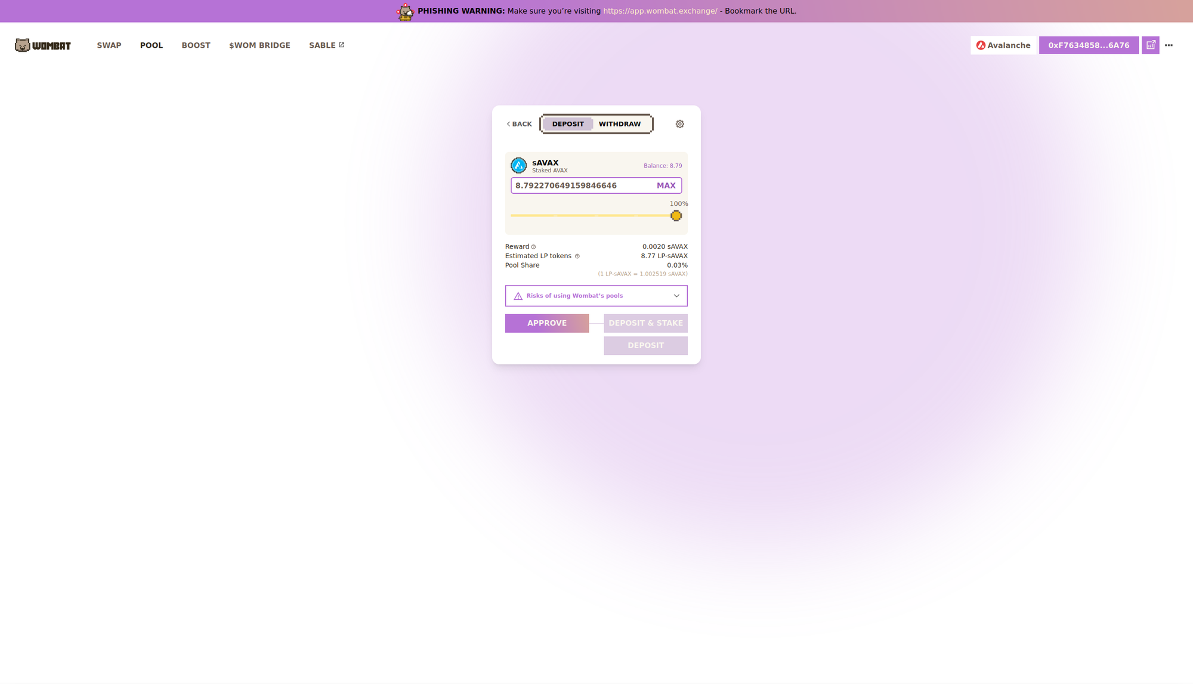Open the app.wombat.exchange link in banner
This screenshot has height=684, width=1193.
(x=660, y=11)
